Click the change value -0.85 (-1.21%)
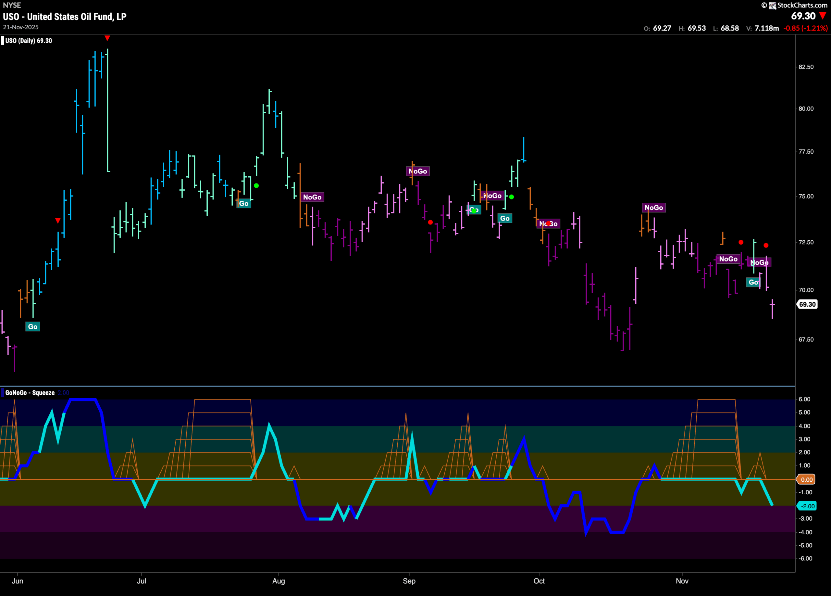The height and width of the screenshot is (596, 831). pyautogui.click(x=805, y=28)
